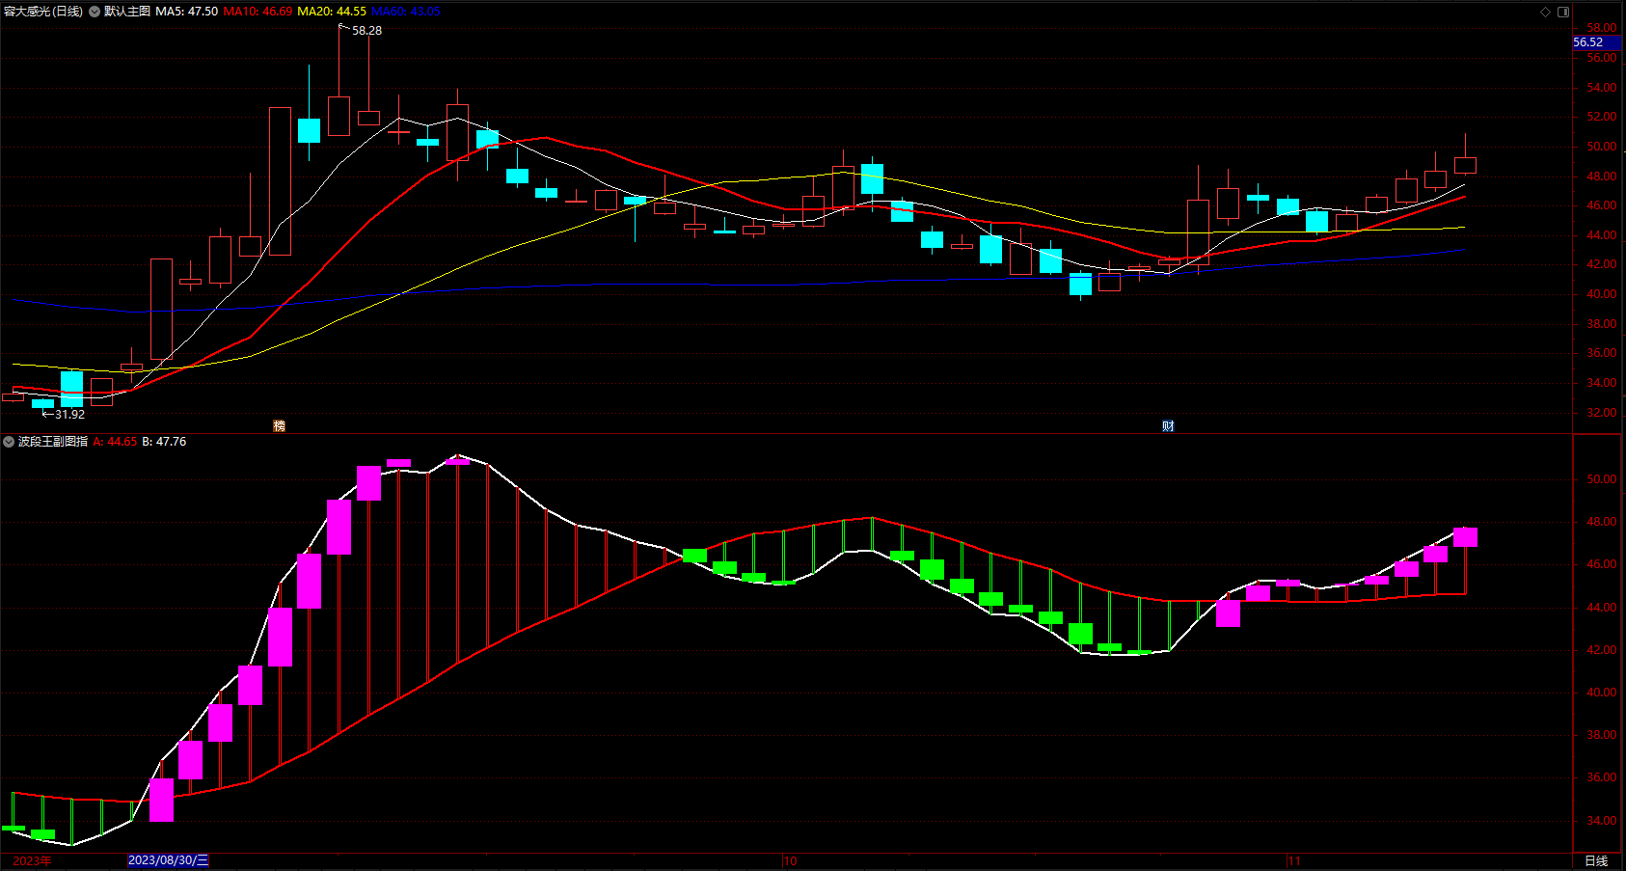Click the 58.00 label on the main price axis
1626x871 pixels.
click(1601, 28)
